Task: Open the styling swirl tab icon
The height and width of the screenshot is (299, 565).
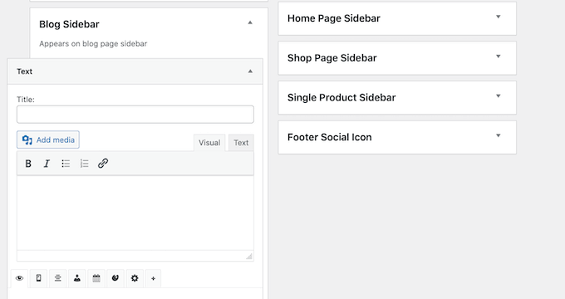Action: tap(115, 278)
